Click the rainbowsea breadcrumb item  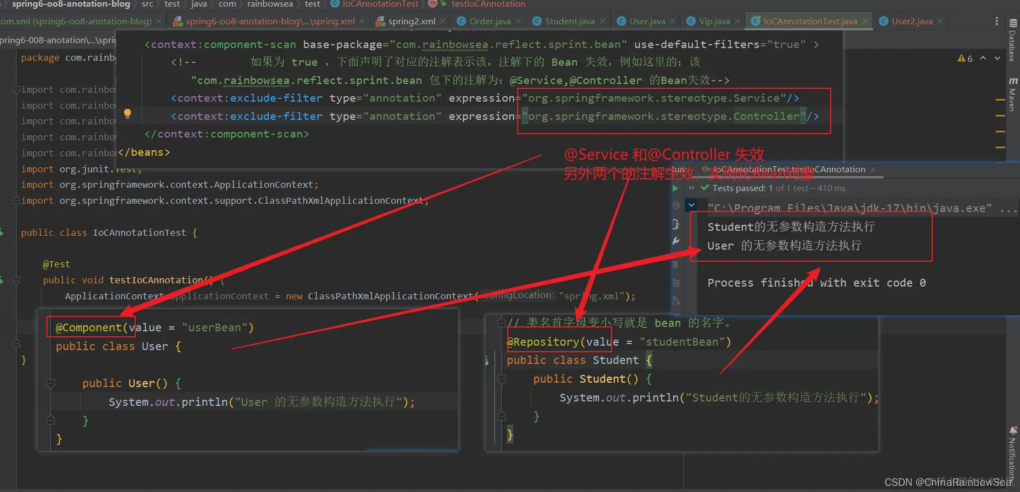270,4
